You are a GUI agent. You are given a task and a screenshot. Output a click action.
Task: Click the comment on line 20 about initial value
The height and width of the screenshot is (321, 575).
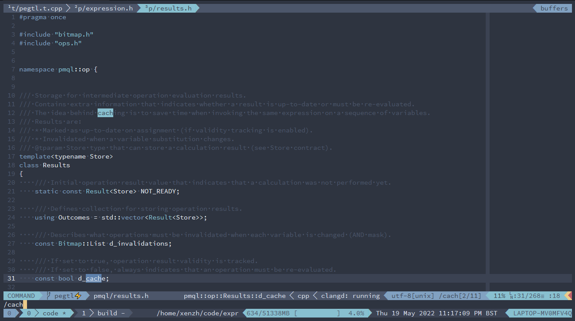(213, 182)
